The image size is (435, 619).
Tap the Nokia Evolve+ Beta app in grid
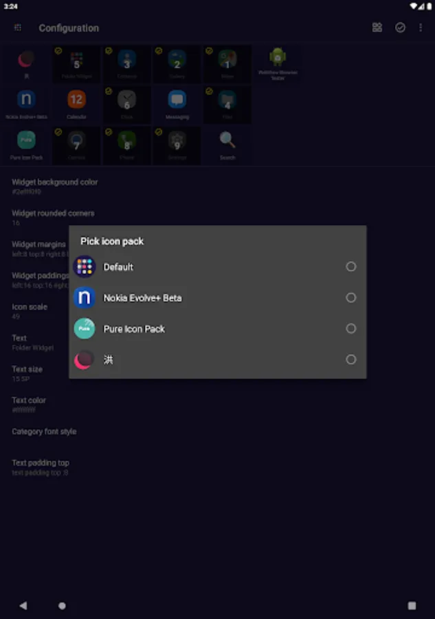click(26, 105)
